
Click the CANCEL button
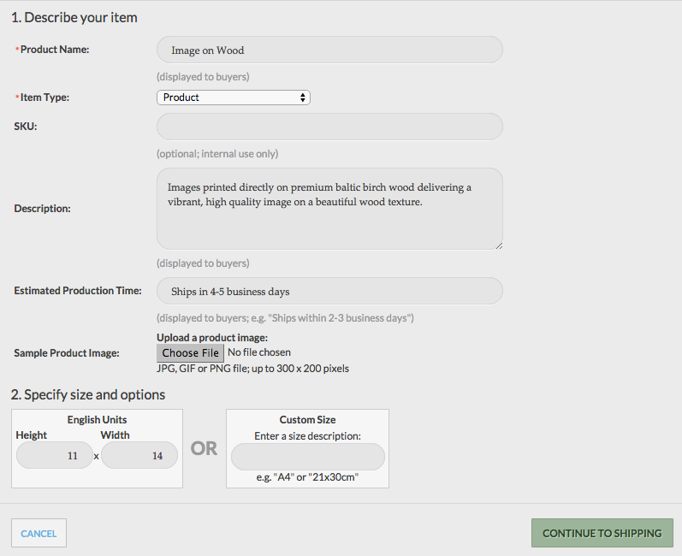point(39,533)
